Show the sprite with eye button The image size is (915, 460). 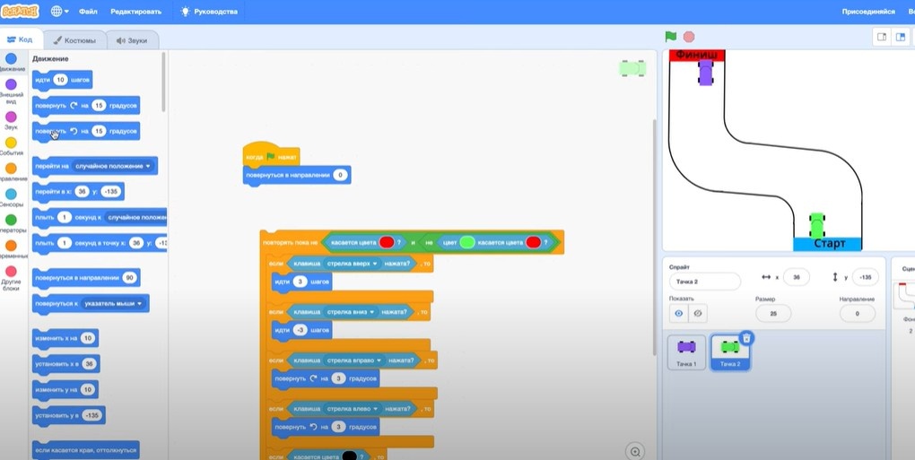tap(679, 314)
